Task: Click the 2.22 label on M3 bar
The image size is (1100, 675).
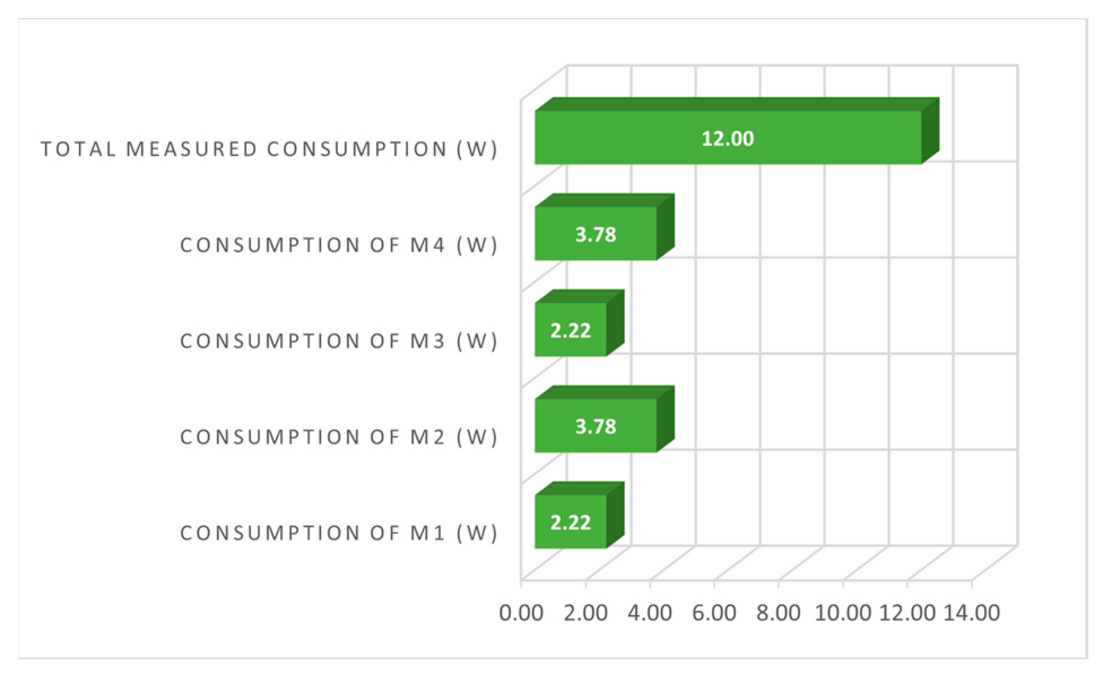Action: click(571, 330)
